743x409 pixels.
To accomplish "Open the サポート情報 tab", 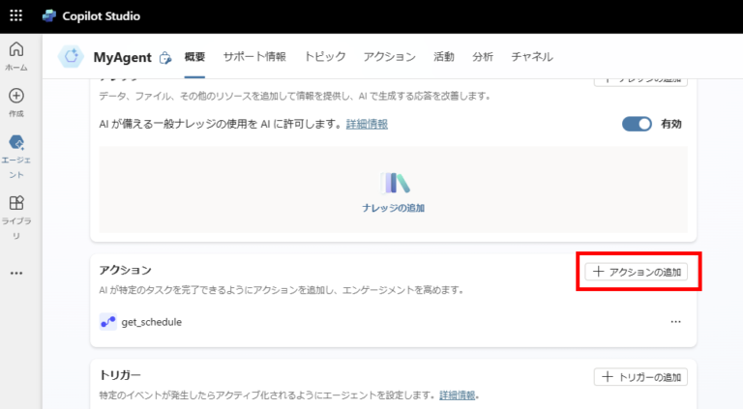I will 254,57.
